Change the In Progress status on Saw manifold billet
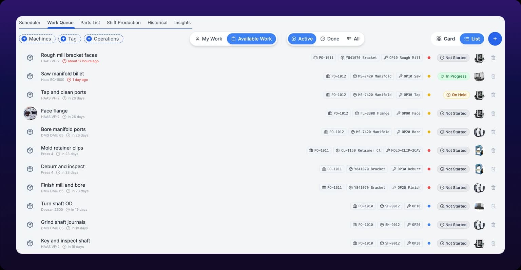Image resolution: width=521 pixels, height=270 pixels. [454, 77]
